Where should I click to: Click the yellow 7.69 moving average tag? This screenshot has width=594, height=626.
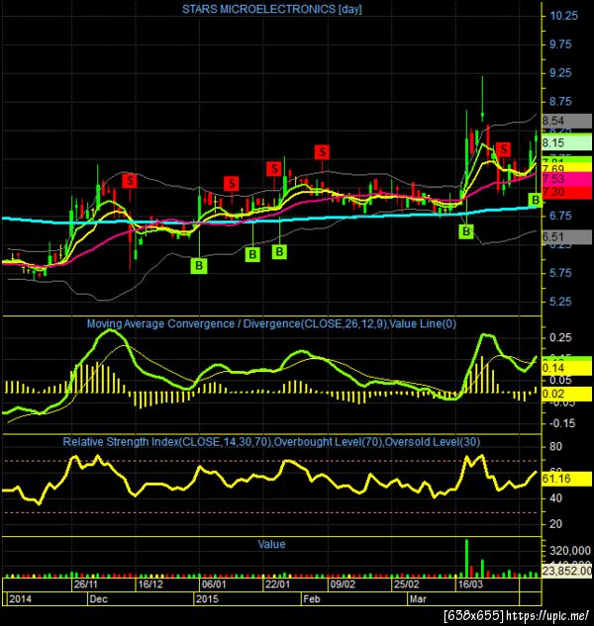pyautogui.click(x=566, y=168)
